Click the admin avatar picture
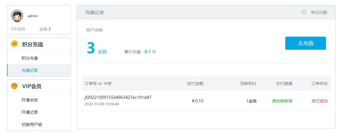This screenshot has height=137, width=342. pyautogui.click(x=17, y=16)
